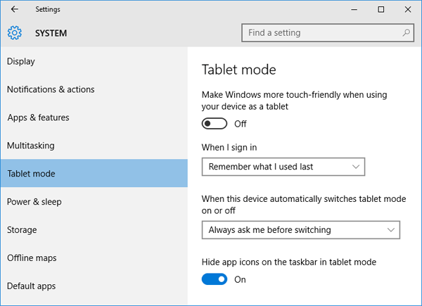
Task: Turn on the Tablet mode switch
Action: (215, 124)
